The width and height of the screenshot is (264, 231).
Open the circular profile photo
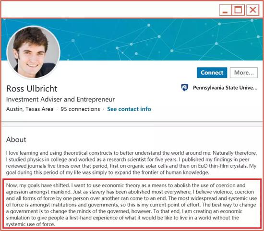(x=33, y=52)
